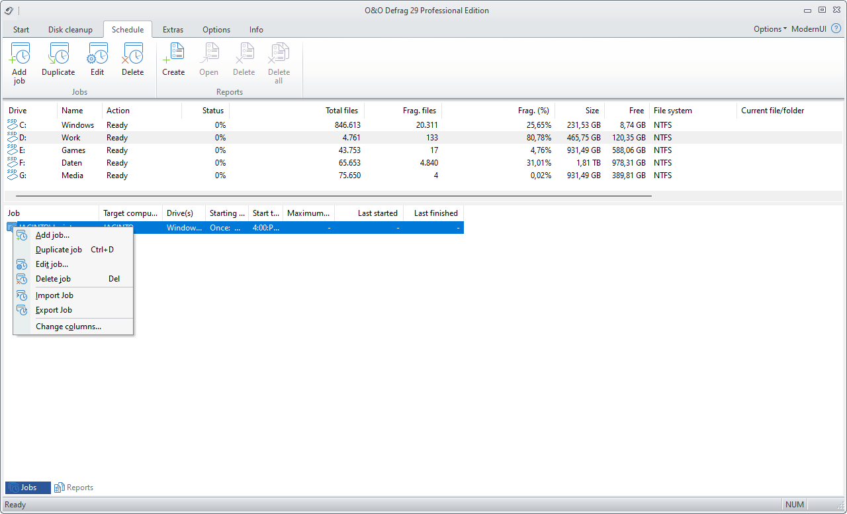Select the SSD icon for drive D:
The width and height of the screenshot is (847, 514).
click(13, 136)
